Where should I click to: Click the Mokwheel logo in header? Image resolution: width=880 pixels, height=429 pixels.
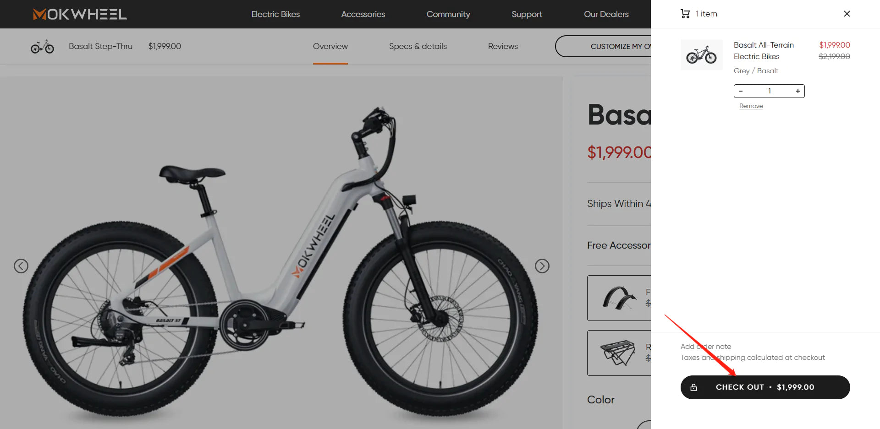[80, 14]
